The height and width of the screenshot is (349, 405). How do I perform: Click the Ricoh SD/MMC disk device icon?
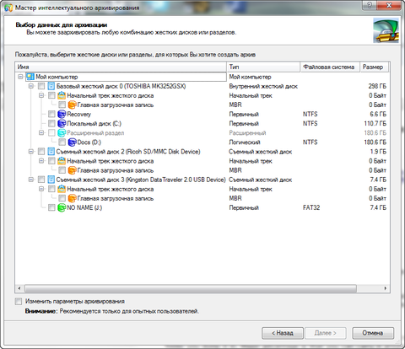(51, 152)
